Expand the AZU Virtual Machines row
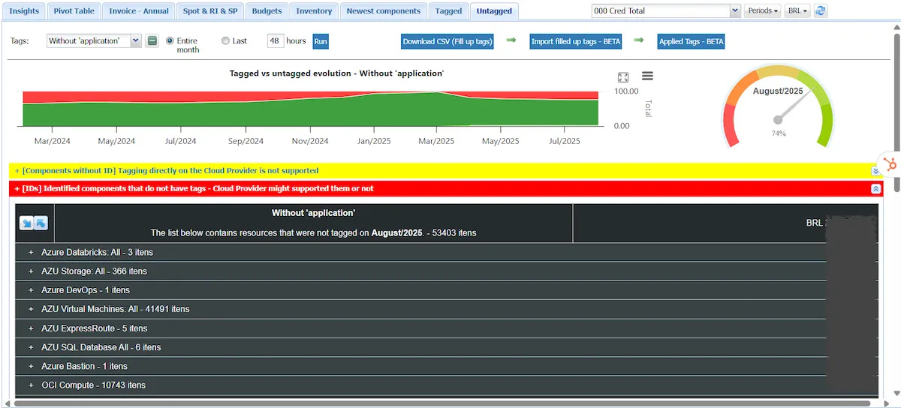Screen dimensions: 901x408 pos(31,309)
